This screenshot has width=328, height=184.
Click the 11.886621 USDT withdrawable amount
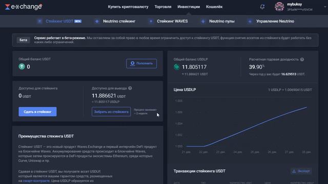(x=109, y=96)
